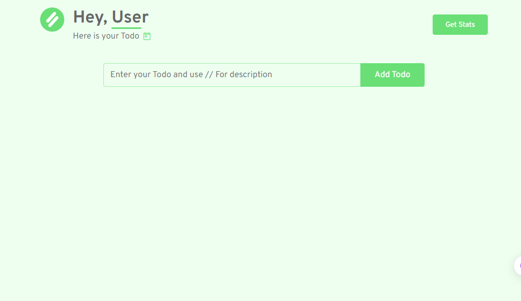Click the empty todo list area below input
Image resolution: width=521 pixels, height=301 pixels.
point(262,187)
